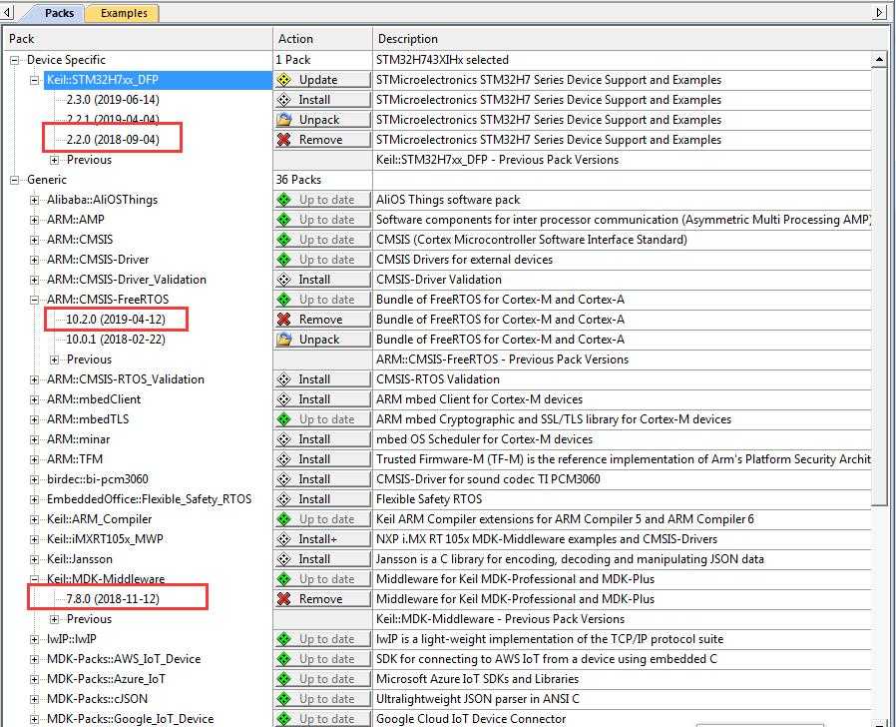Collapse the Device Specific group
This screenshot has height=727, width=896.
15,60
